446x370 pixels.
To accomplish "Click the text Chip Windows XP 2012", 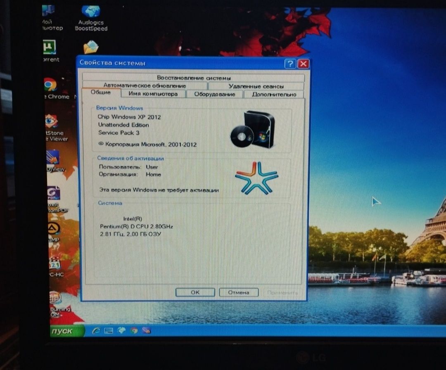I will [x=129, y=117].
